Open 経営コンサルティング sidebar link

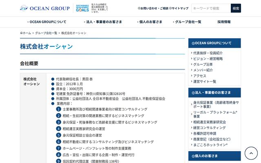209,128
